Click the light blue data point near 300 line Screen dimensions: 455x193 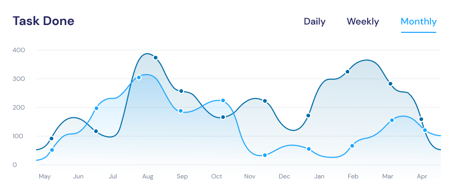pyautogui.click(x=139, y=77)
